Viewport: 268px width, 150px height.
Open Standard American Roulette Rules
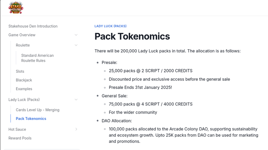tap(37, 58)
